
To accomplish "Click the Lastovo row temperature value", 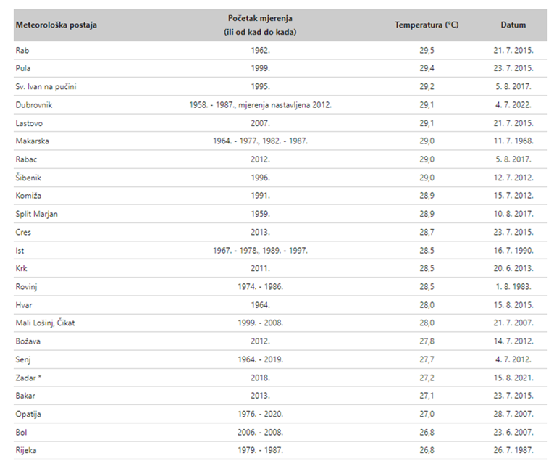I will (x=426, y=123).
